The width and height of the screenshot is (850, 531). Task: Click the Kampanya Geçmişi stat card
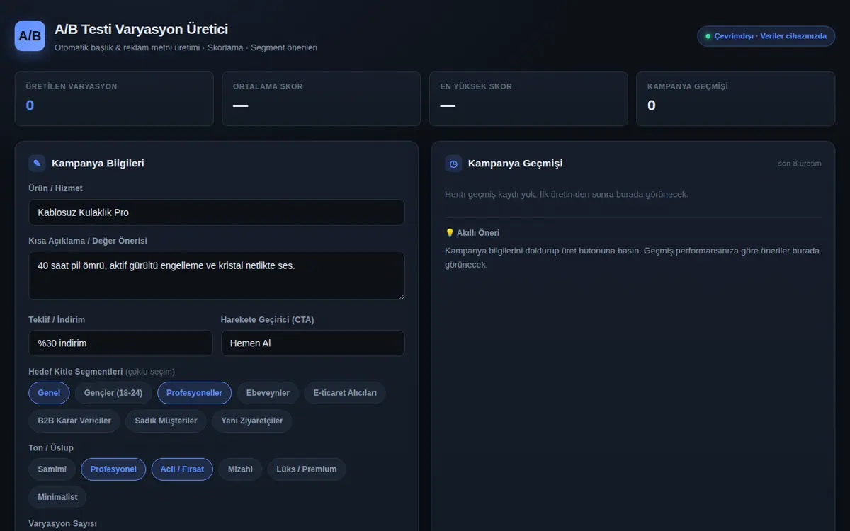(x=736, y=98)
